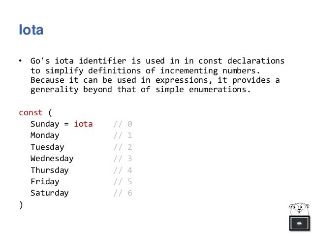Click the "// 5" comment
Viewport: 314px width, 236px height.
click(x=123, y=181)
